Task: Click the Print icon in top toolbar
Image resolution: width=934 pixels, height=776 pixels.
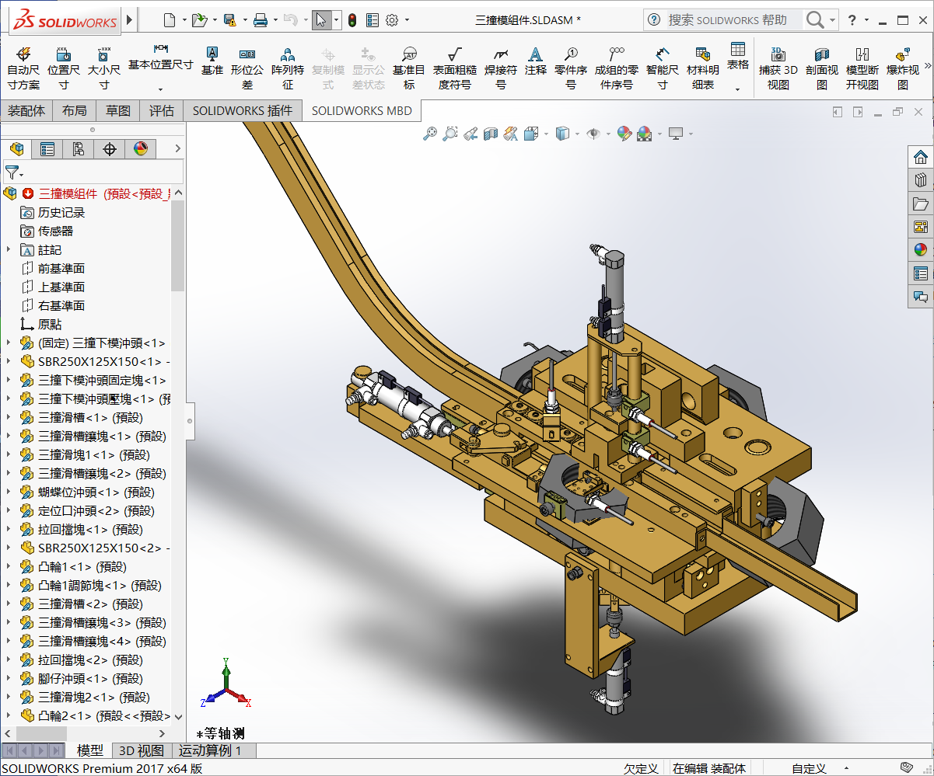Action: [261, 20]
